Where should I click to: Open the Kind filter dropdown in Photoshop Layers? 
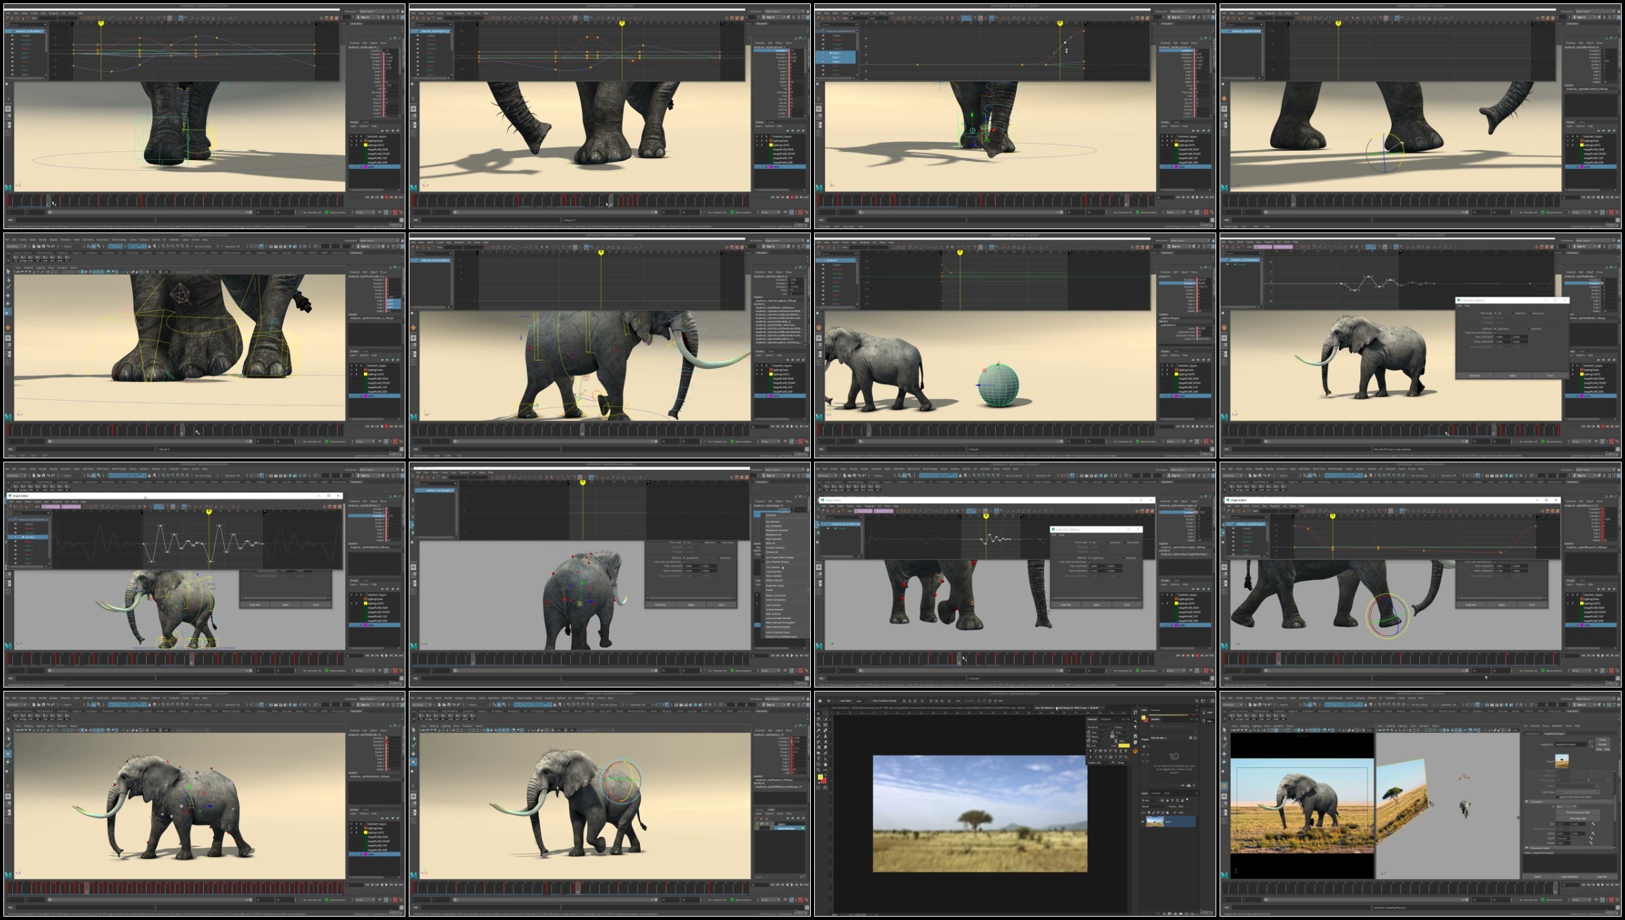coord(1150,800)
